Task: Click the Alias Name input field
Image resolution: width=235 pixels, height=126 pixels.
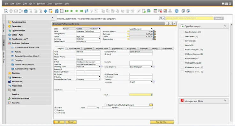Action: (88, 90)
